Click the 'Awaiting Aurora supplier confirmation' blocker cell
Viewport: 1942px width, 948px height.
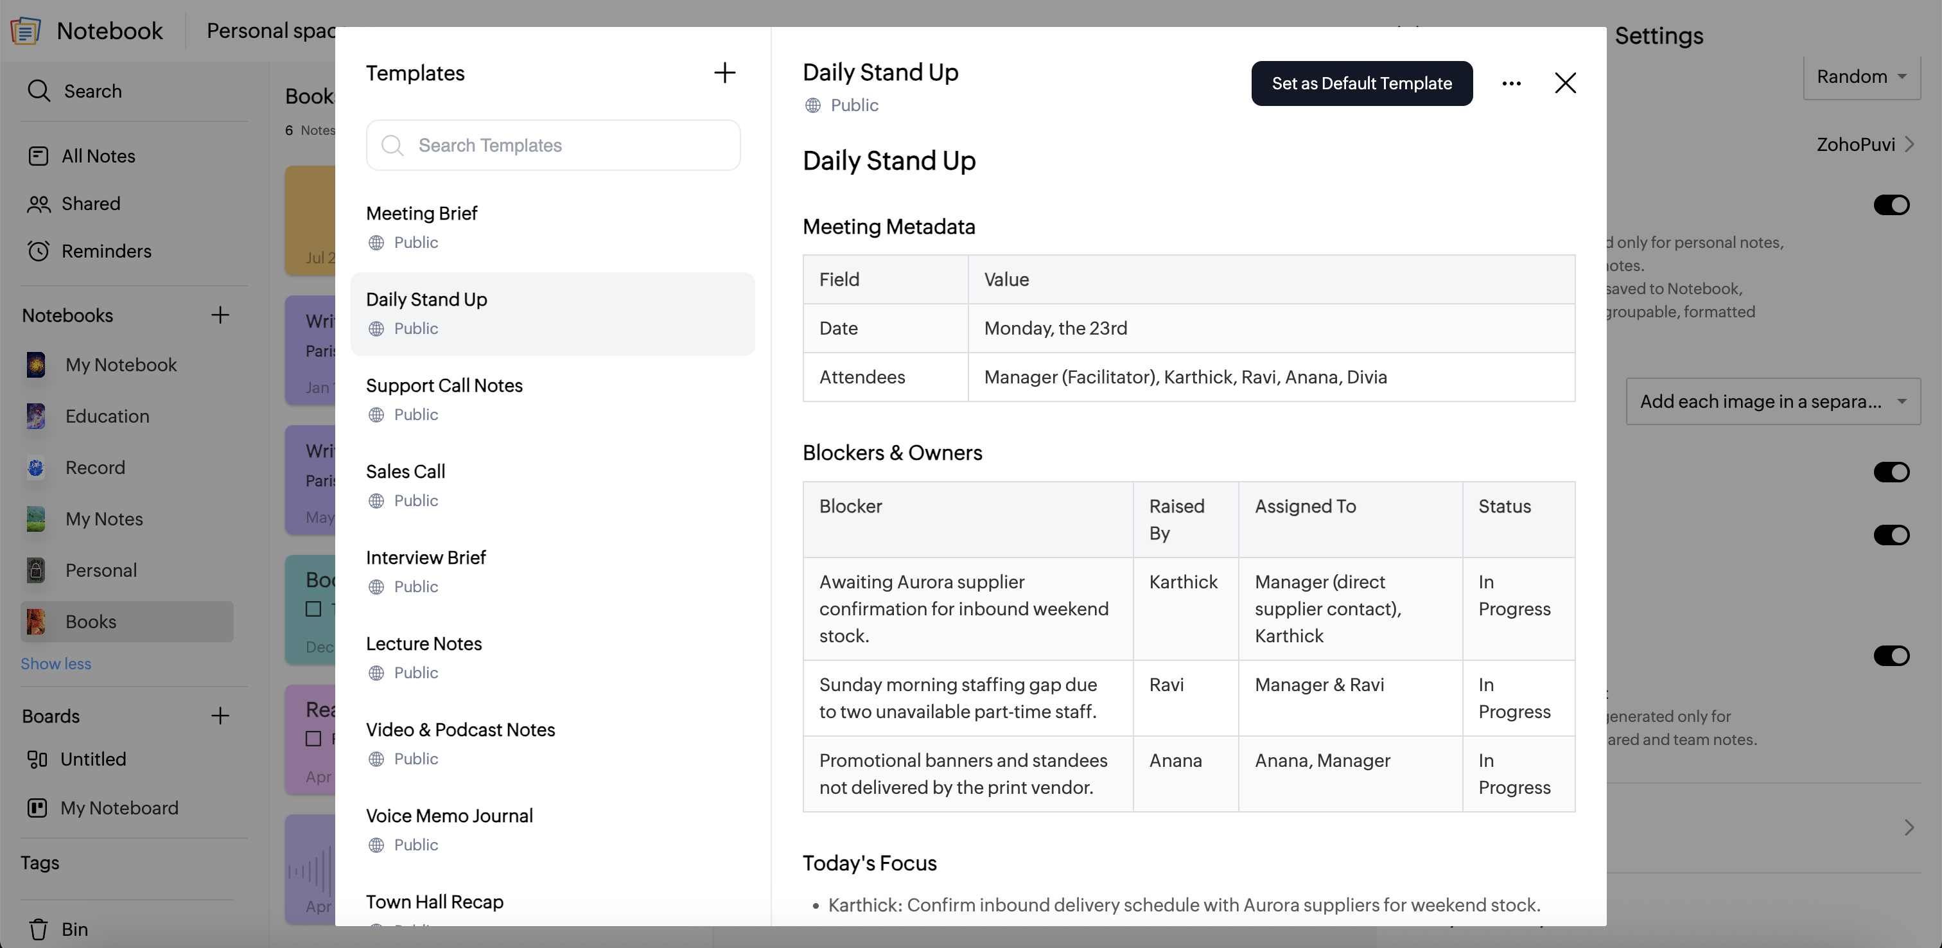click(x=968, y=609)
